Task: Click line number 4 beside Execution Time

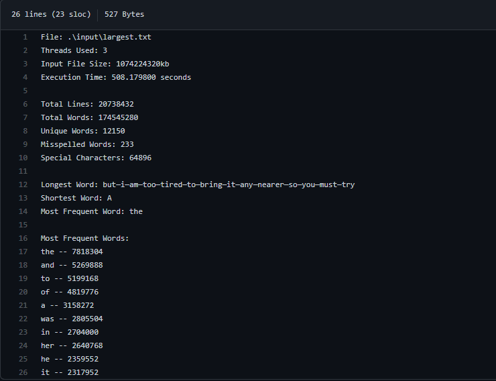Action: (25, 78)
